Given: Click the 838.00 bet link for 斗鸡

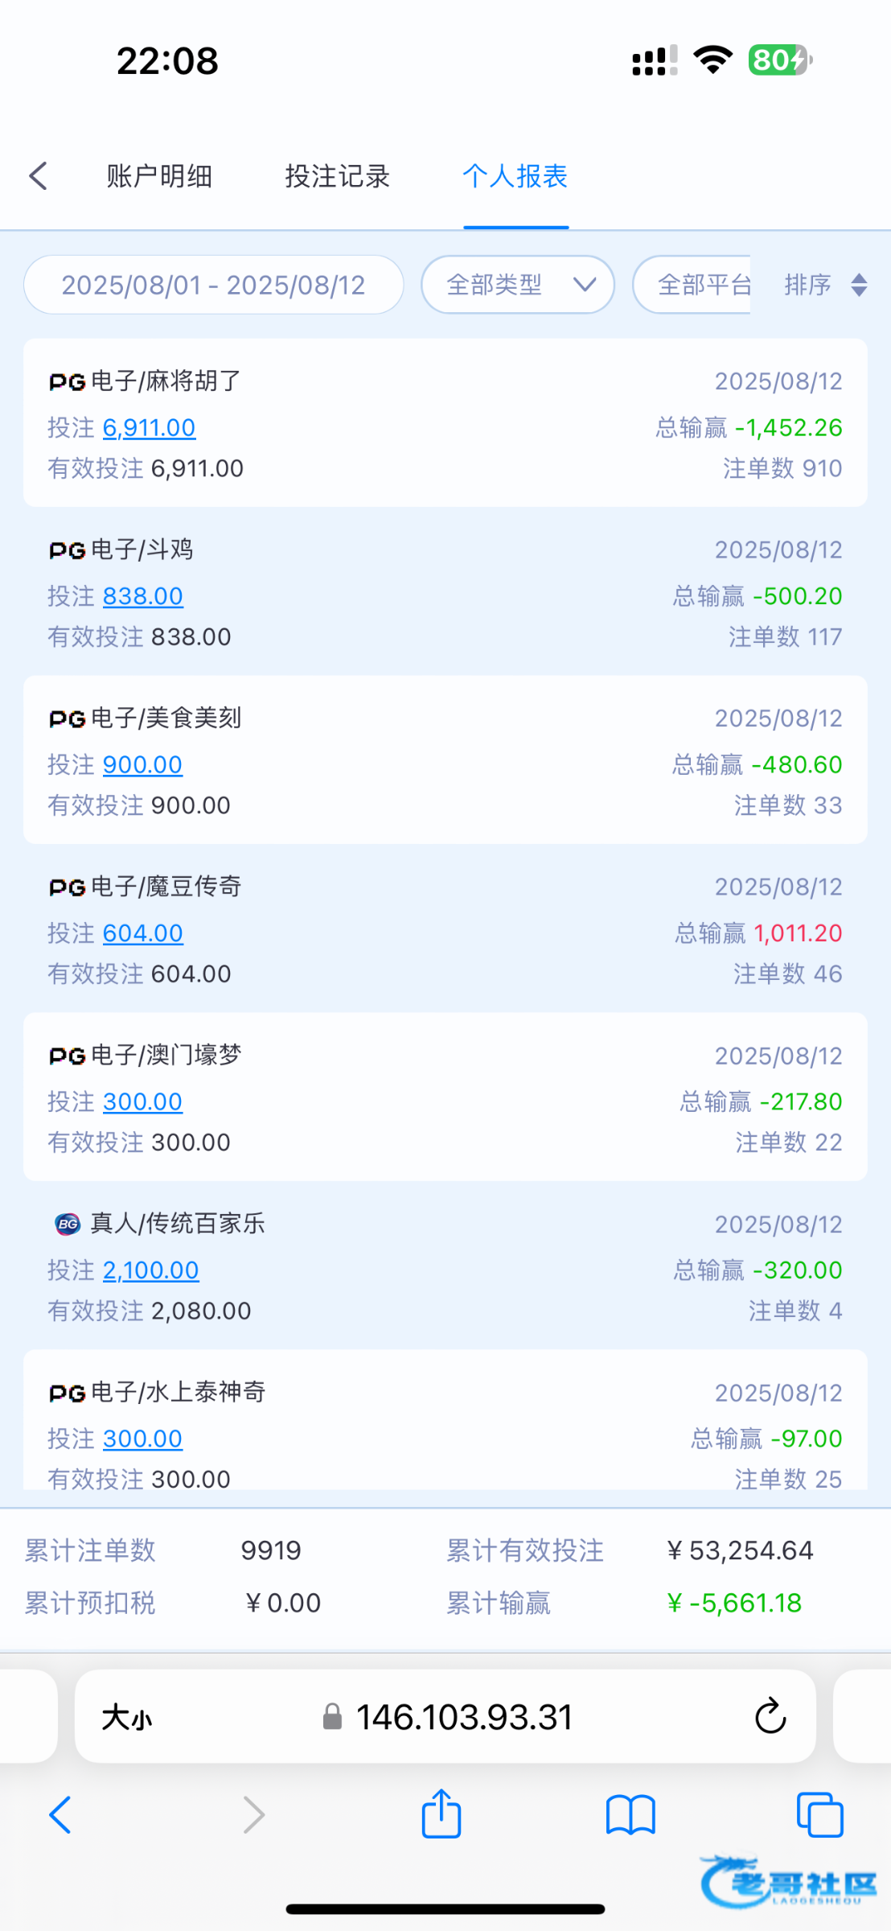Looking at the screenshot, I should pos(142,595).
